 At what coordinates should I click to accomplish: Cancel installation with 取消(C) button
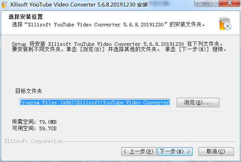[x=216, y=152]
